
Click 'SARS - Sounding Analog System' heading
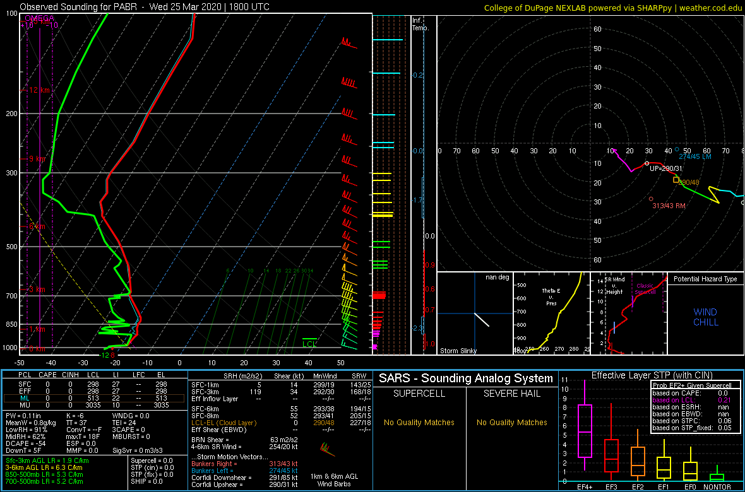pyautogui.click(x=466, y=378)
